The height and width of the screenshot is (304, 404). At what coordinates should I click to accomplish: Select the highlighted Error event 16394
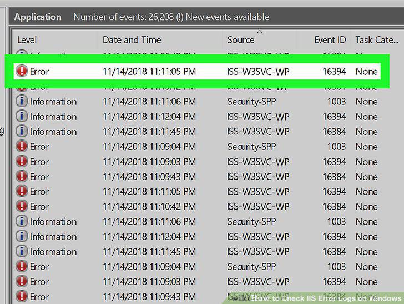[x=197, y=71]
